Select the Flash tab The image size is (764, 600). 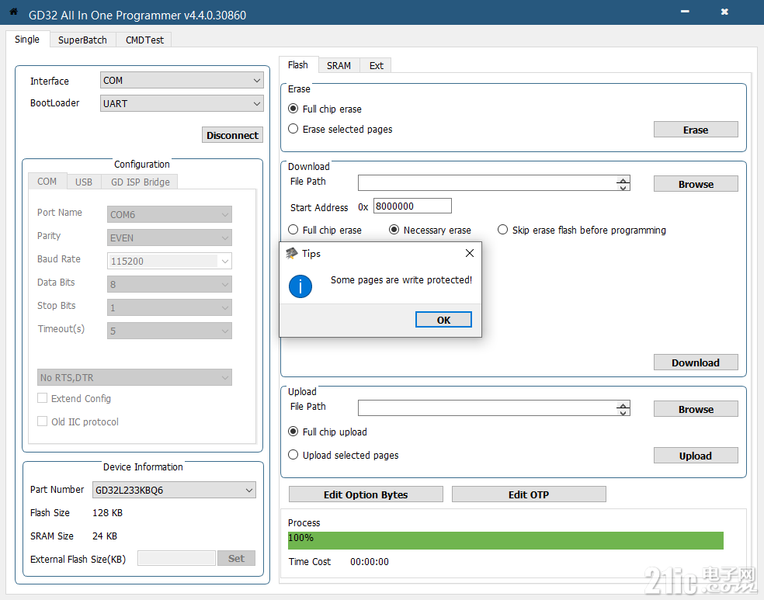[298, 64]
